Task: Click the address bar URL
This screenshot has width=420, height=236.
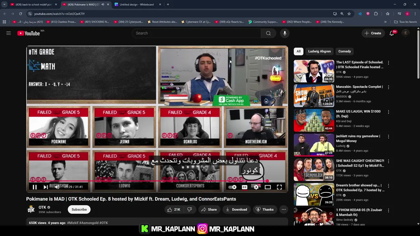Action: click(59, 14)
